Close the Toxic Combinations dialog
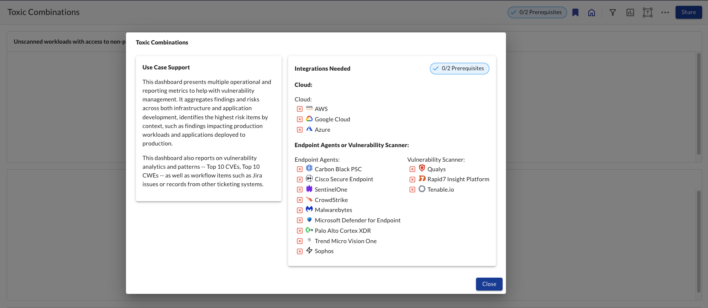Image resolution: width=708 pixels, height=308 pixels. click(x=489, y=284)
